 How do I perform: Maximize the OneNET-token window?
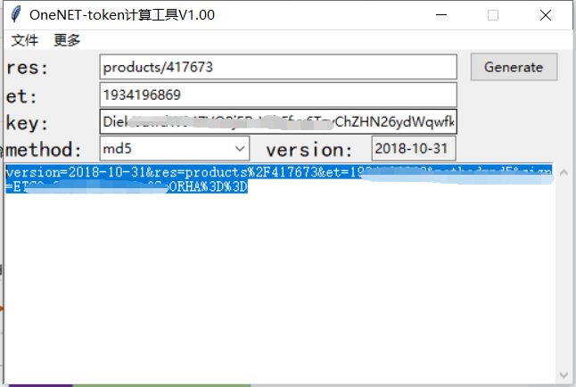(493, 15)
